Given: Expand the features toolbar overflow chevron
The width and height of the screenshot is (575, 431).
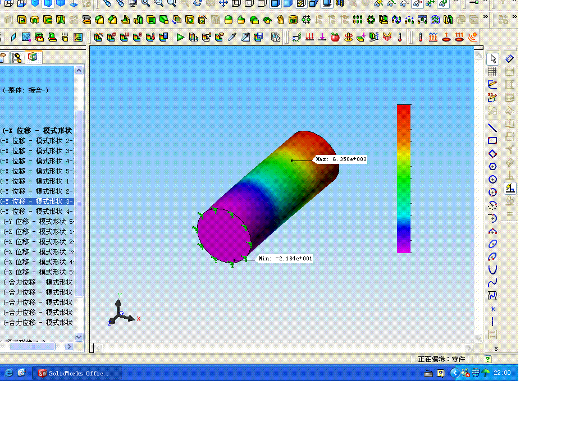Looking at the screenshot, I should [486, 16].
